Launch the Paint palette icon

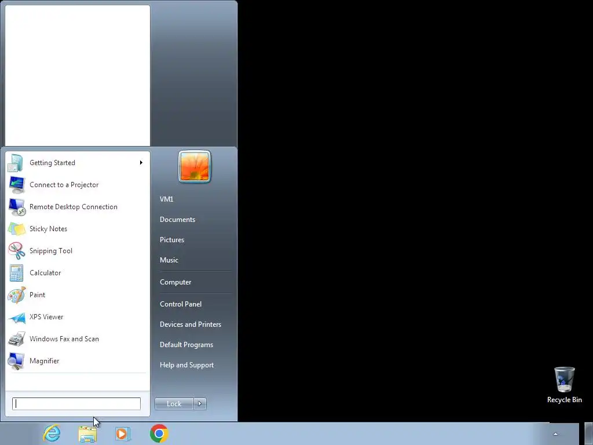pos(16,295)
